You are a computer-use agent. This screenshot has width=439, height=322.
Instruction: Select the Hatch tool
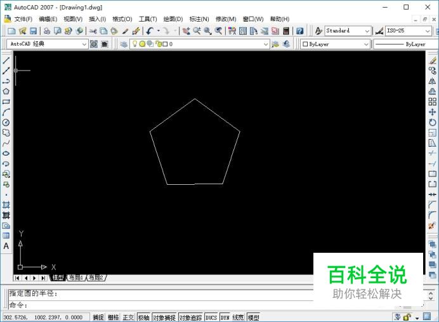click(6, 205)
